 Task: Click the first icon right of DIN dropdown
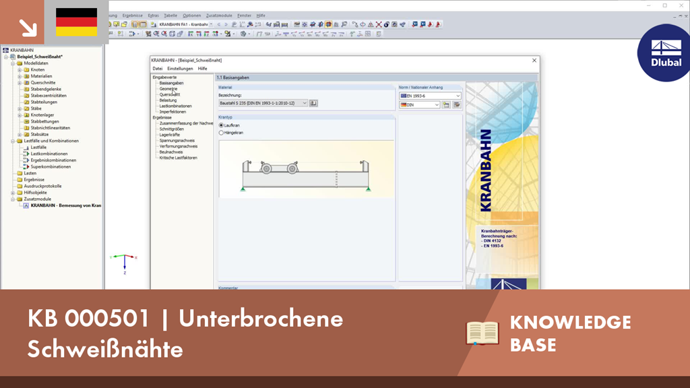(446, 104)
